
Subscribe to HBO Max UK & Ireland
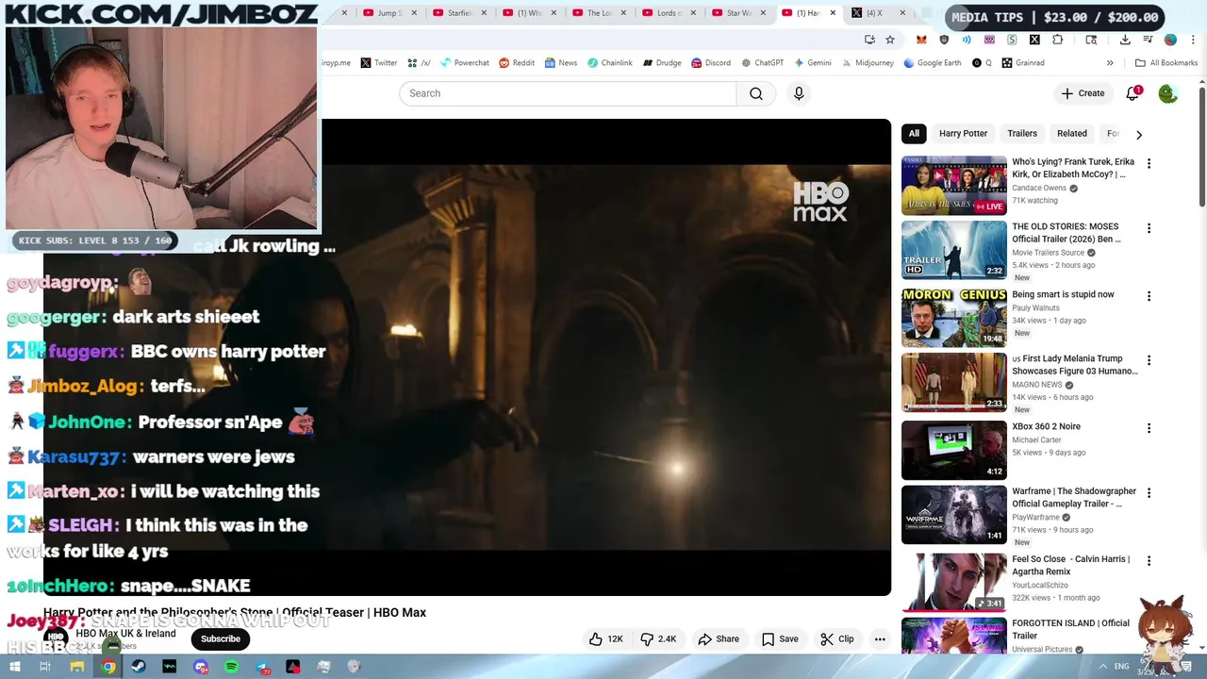220,638
